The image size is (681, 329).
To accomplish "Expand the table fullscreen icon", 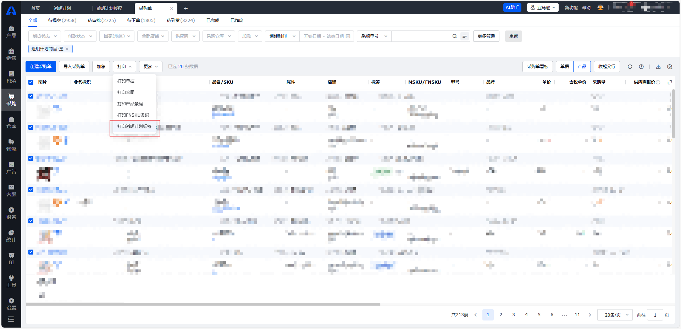I will click(x=670, y=82).
